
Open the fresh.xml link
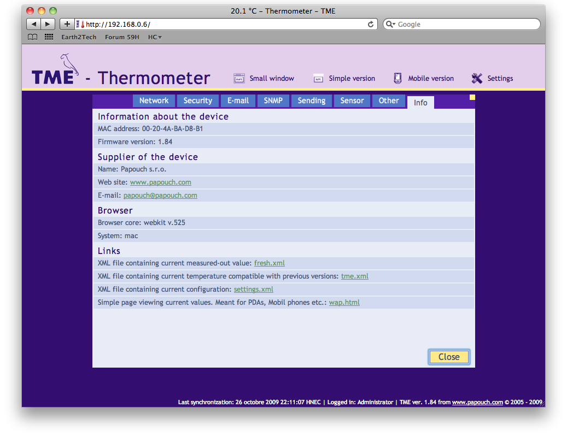pyautogui.click(x=270, y=263)
